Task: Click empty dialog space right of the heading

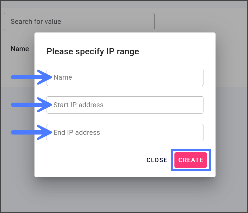Action: pos(178,51)
